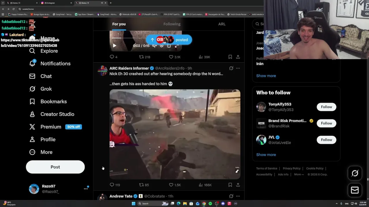
Task: Follow TonyAlfy353
Action: click(326, 107)
